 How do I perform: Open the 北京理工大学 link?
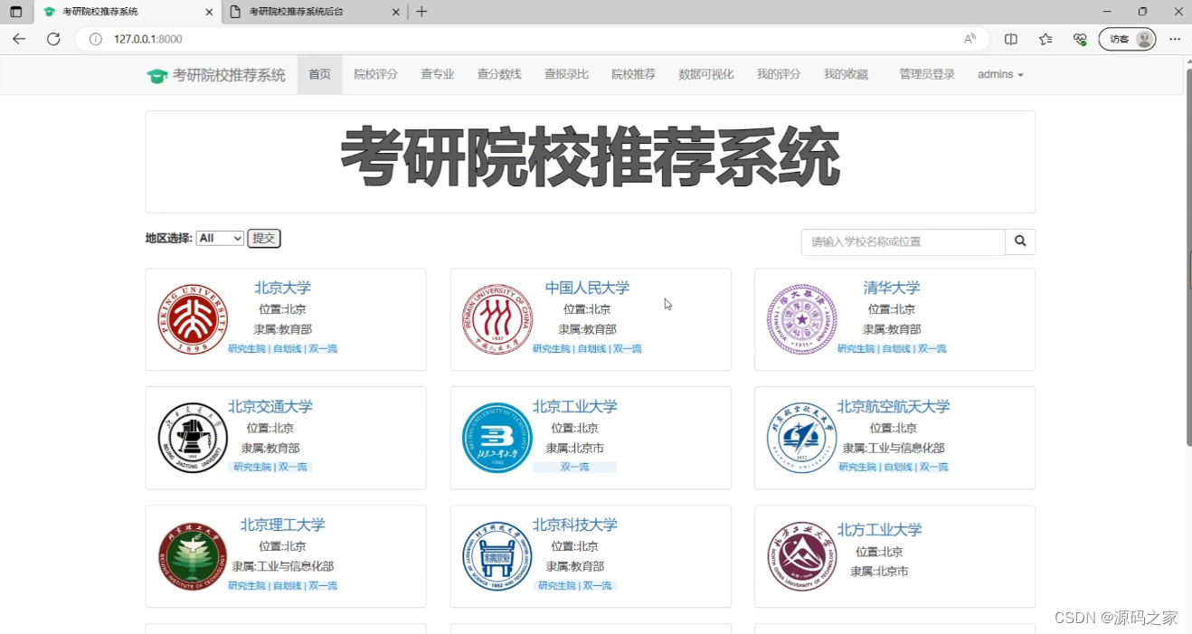pyautogui.click(x=282, y=525)
